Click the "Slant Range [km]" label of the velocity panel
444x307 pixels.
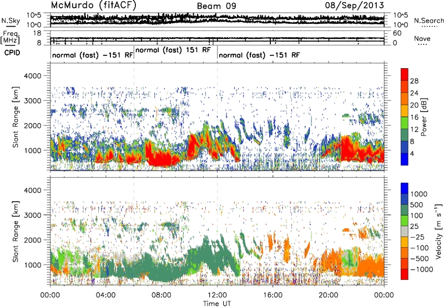click(x=16, y=231)
